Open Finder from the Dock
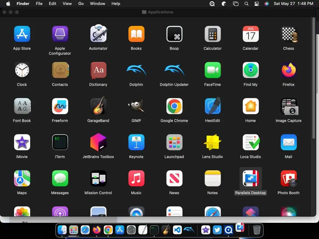 coord(62,230)
